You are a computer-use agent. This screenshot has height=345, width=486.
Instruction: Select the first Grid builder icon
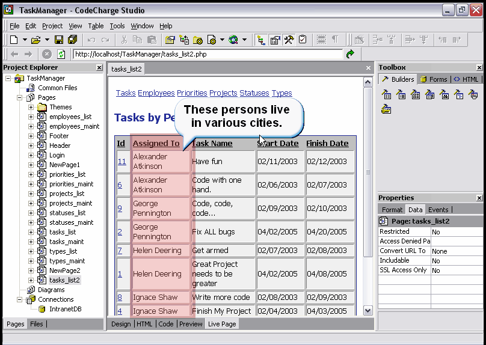coord(387,94)
